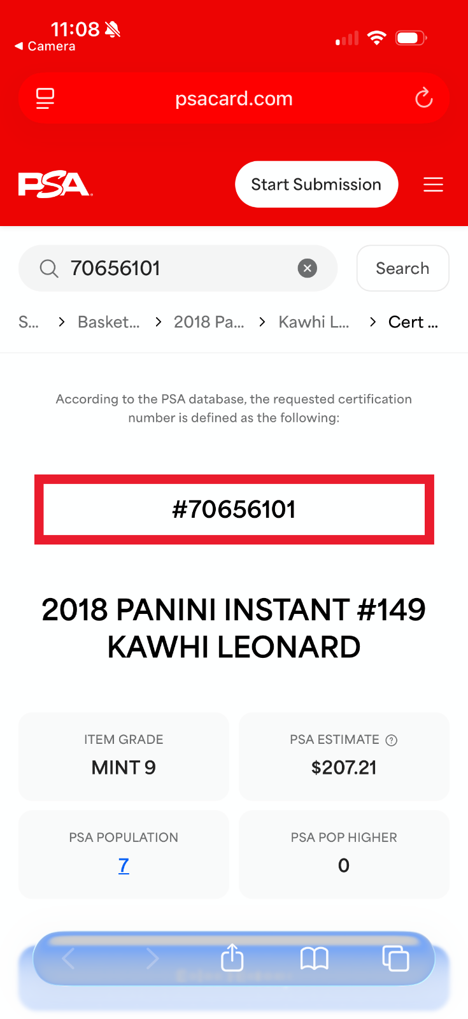
Task: Open the PSA Population count link
Action: click(124, 866)
